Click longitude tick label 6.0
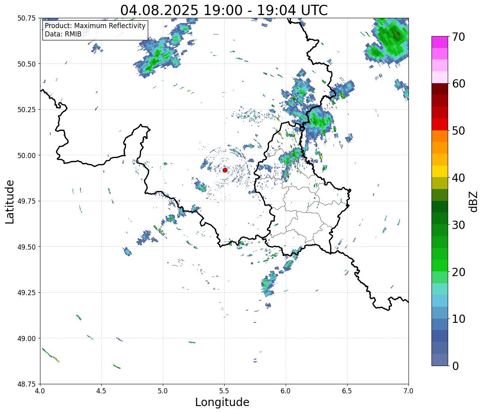 [x=286, y=390]
